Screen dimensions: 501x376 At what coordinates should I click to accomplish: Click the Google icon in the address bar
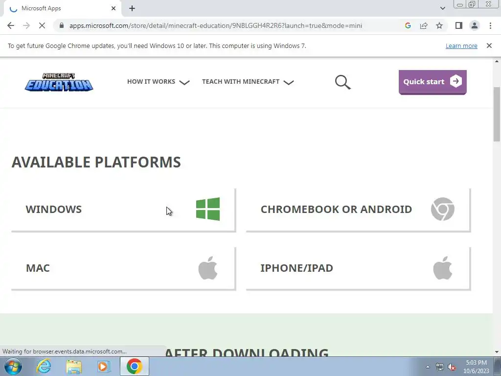408,25
